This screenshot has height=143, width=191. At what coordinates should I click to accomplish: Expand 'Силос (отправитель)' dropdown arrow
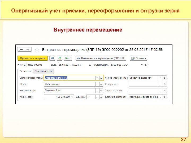97,78
